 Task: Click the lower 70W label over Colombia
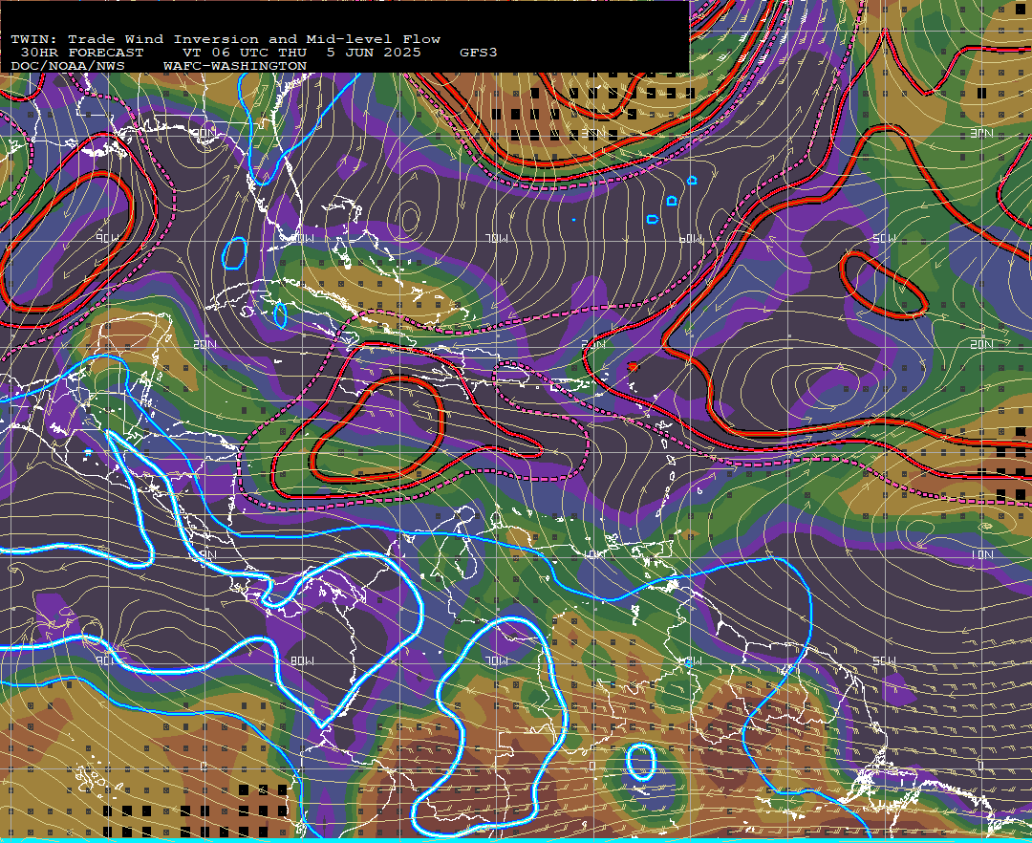pyautogui.click(x=496, y=660)
